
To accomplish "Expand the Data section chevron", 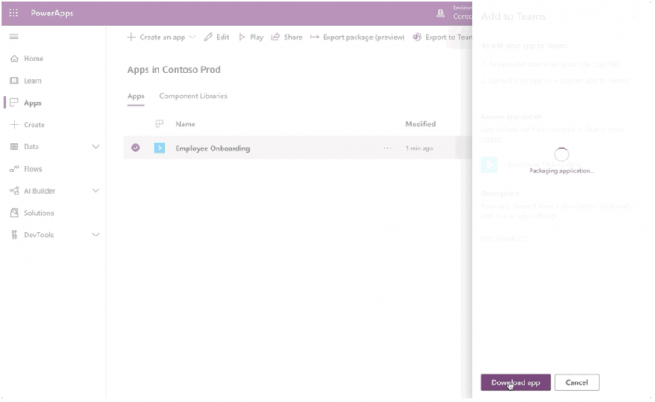I will pyautogui.click(x=96, y=147).
